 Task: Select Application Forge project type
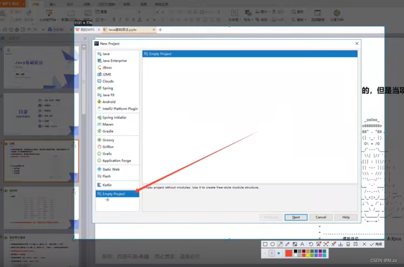pos(117,161)
